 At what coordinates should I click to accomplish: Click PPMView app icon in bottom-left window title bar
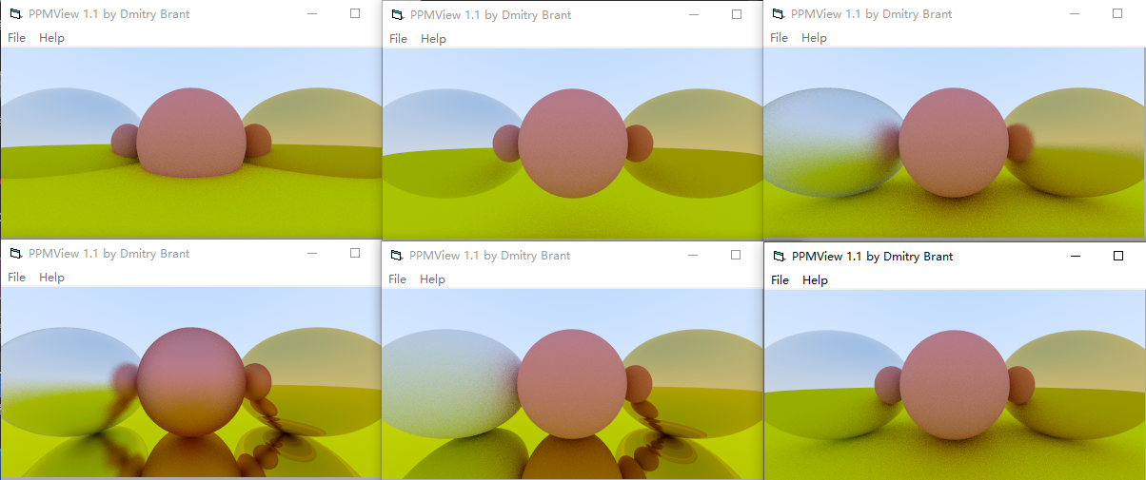click(15, 253)
